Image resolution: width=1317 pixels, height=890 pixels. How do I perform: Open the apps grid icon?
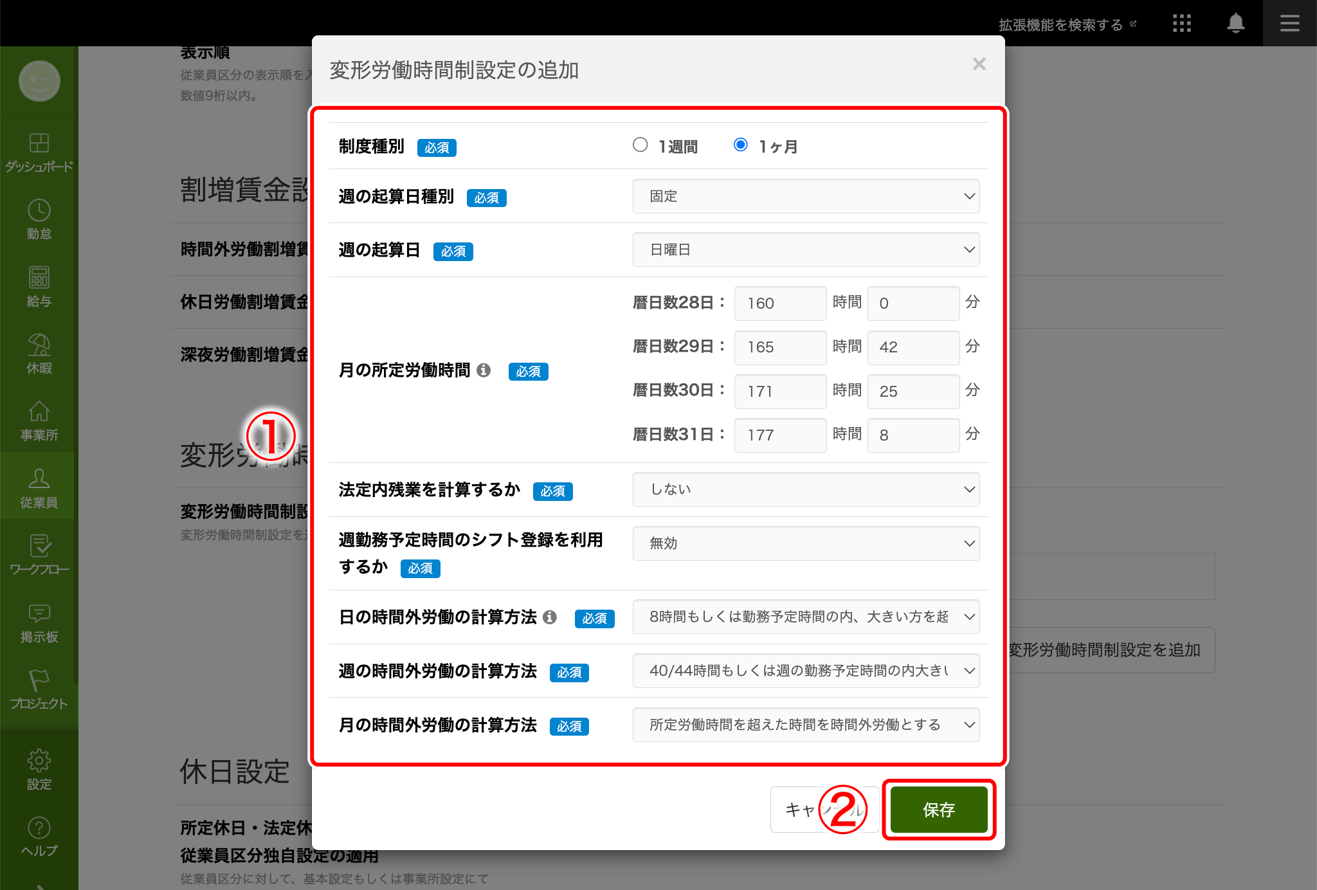click(x=1181, y=24)
